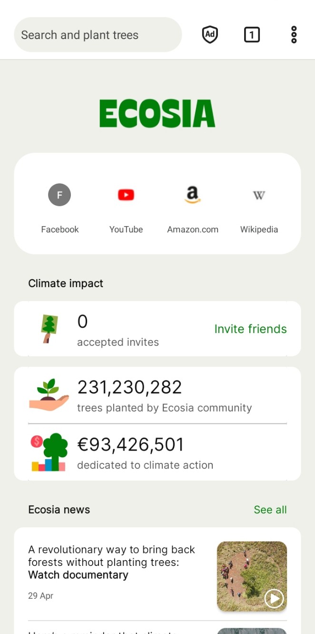Screen dimensions: 315x634
Task: Click the Invite friends link
Action: point(250,329)
